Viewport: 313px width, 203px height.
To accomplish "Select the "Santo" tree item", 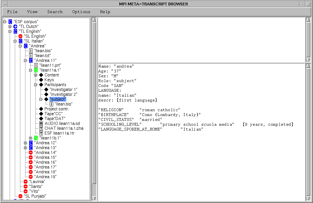I will 36,186.
